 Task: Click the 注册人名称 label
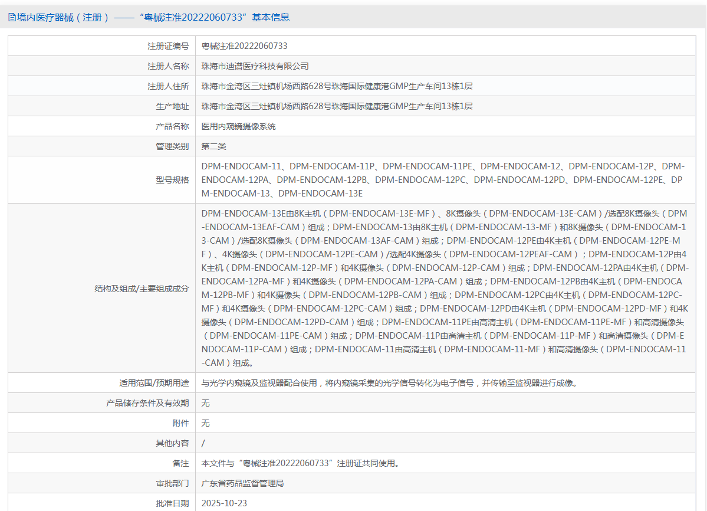(167, 66)
